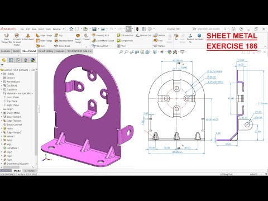Image resolution: width=268 pixels, height=201 pixels.
Task: Switch to the Direct Editing tab
Action: [x=46, y=51]
